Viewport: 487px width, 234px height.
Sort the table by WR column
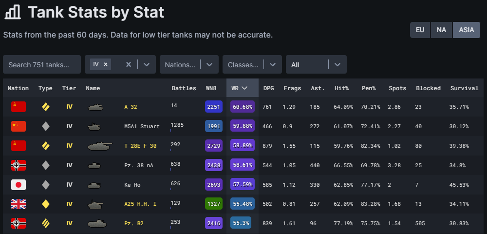pyautogui.click(x=239, y=88)
